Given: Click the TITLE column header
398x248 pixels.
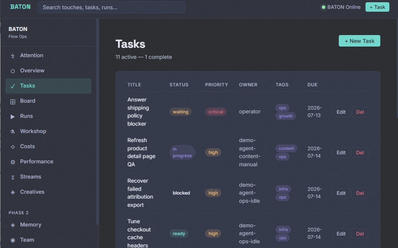Looking at the screenshot, I should tap(134, 85).
